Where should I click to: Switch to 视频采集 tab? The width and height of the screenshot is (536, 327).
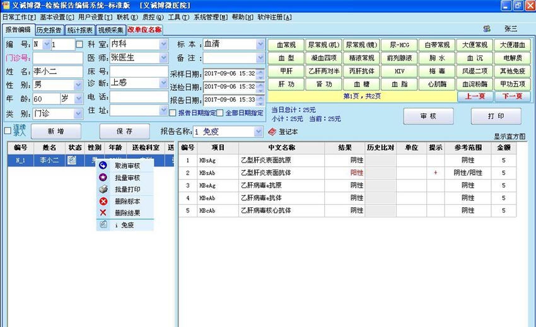[x=111, y=30]
